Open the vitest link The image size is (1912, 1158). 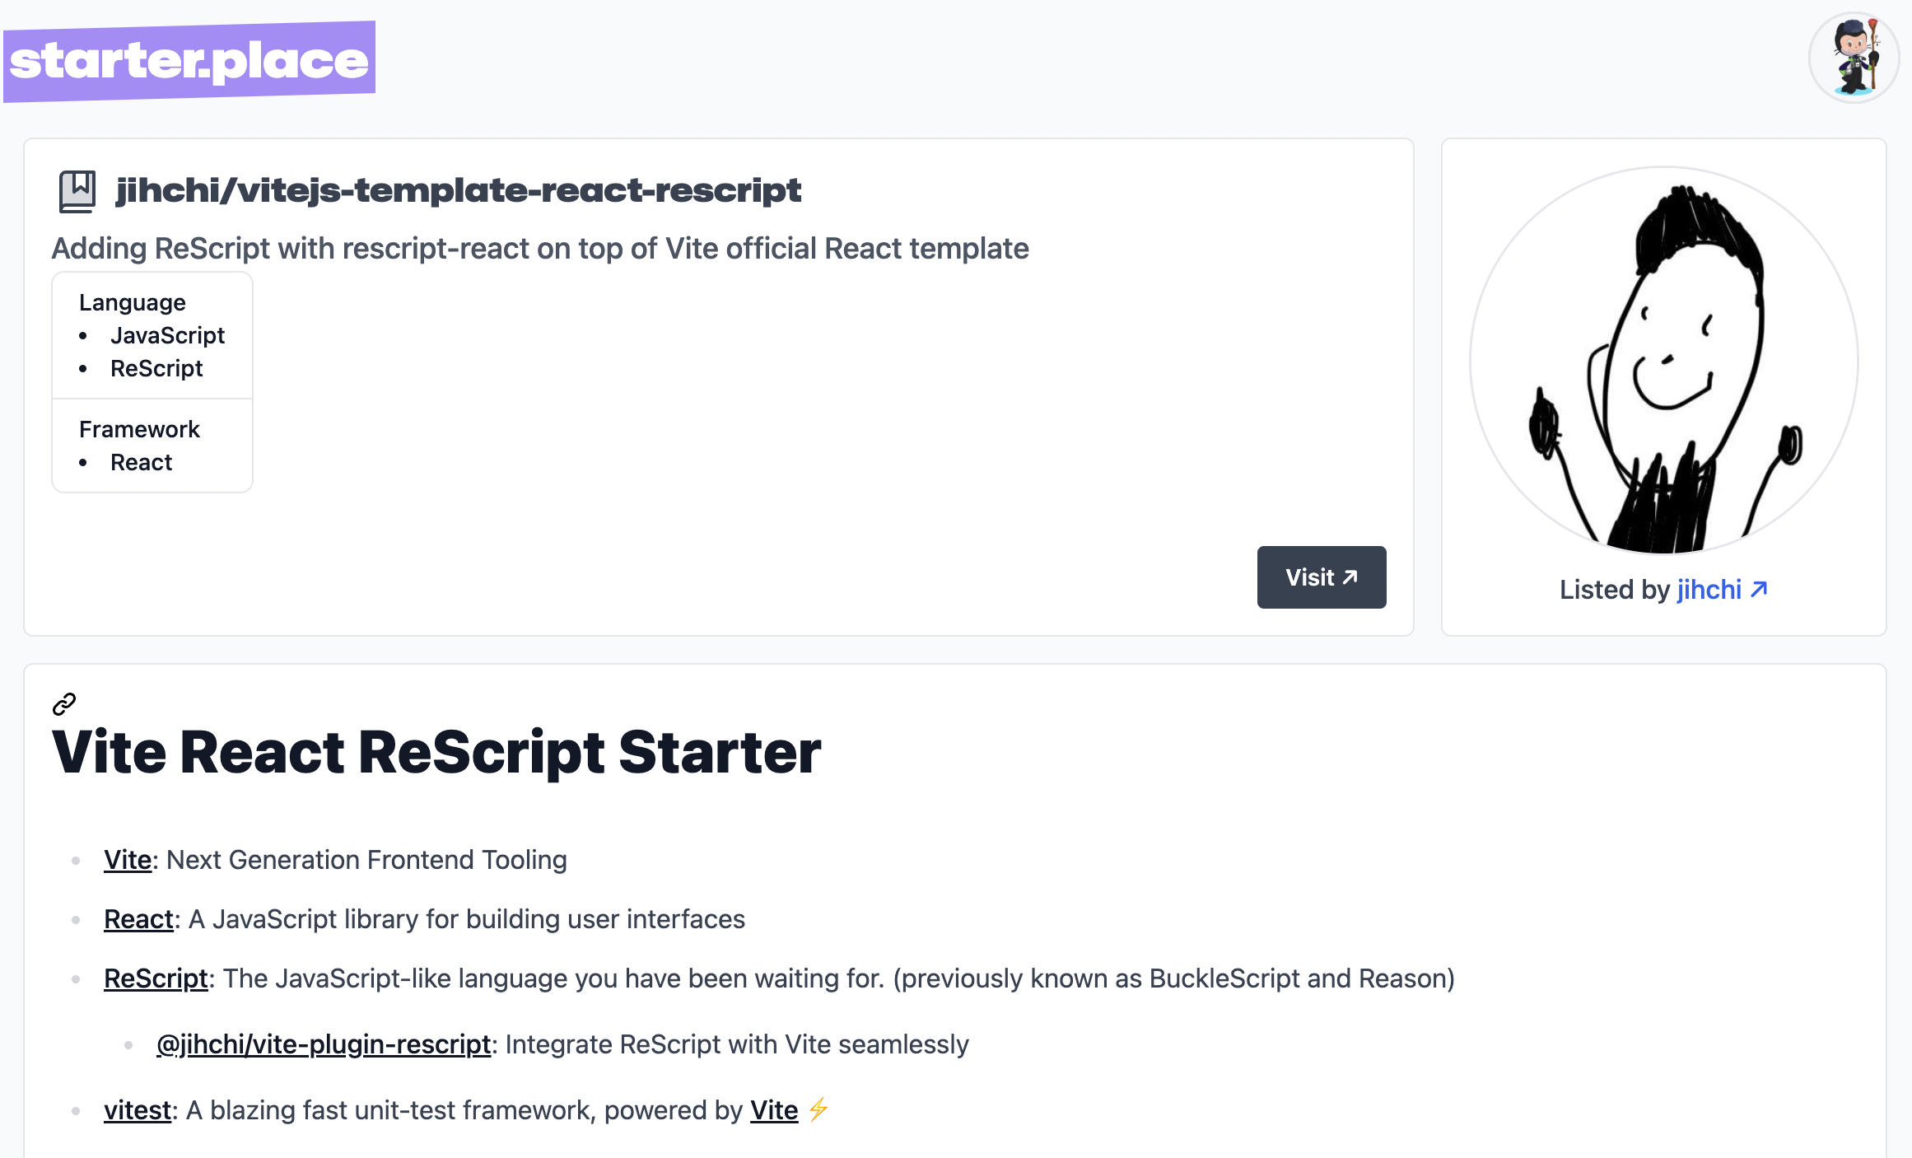[138, 1110]
